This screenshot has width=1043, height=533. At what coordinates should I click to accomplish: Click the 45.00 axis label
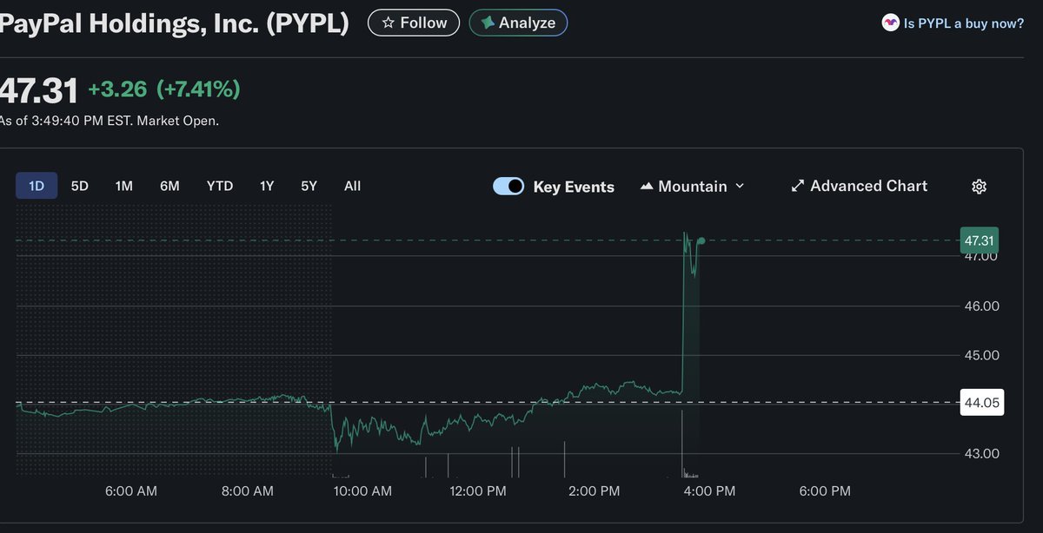(980, 355)
